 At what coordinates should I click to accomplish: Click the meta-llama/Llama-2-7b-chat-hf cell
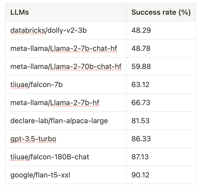click(x=64, y=49)
